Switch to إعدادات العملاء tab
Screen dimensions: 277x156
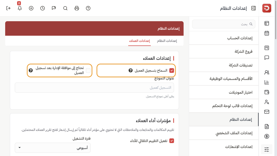(x=139, y=41)
